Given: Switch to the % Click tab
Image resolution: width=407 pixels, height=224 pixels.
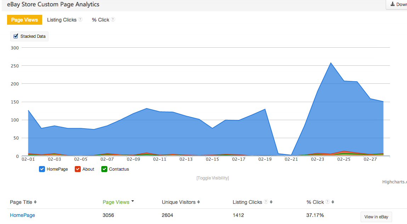Looking at the screenshot, I should (x=101, y=20).
